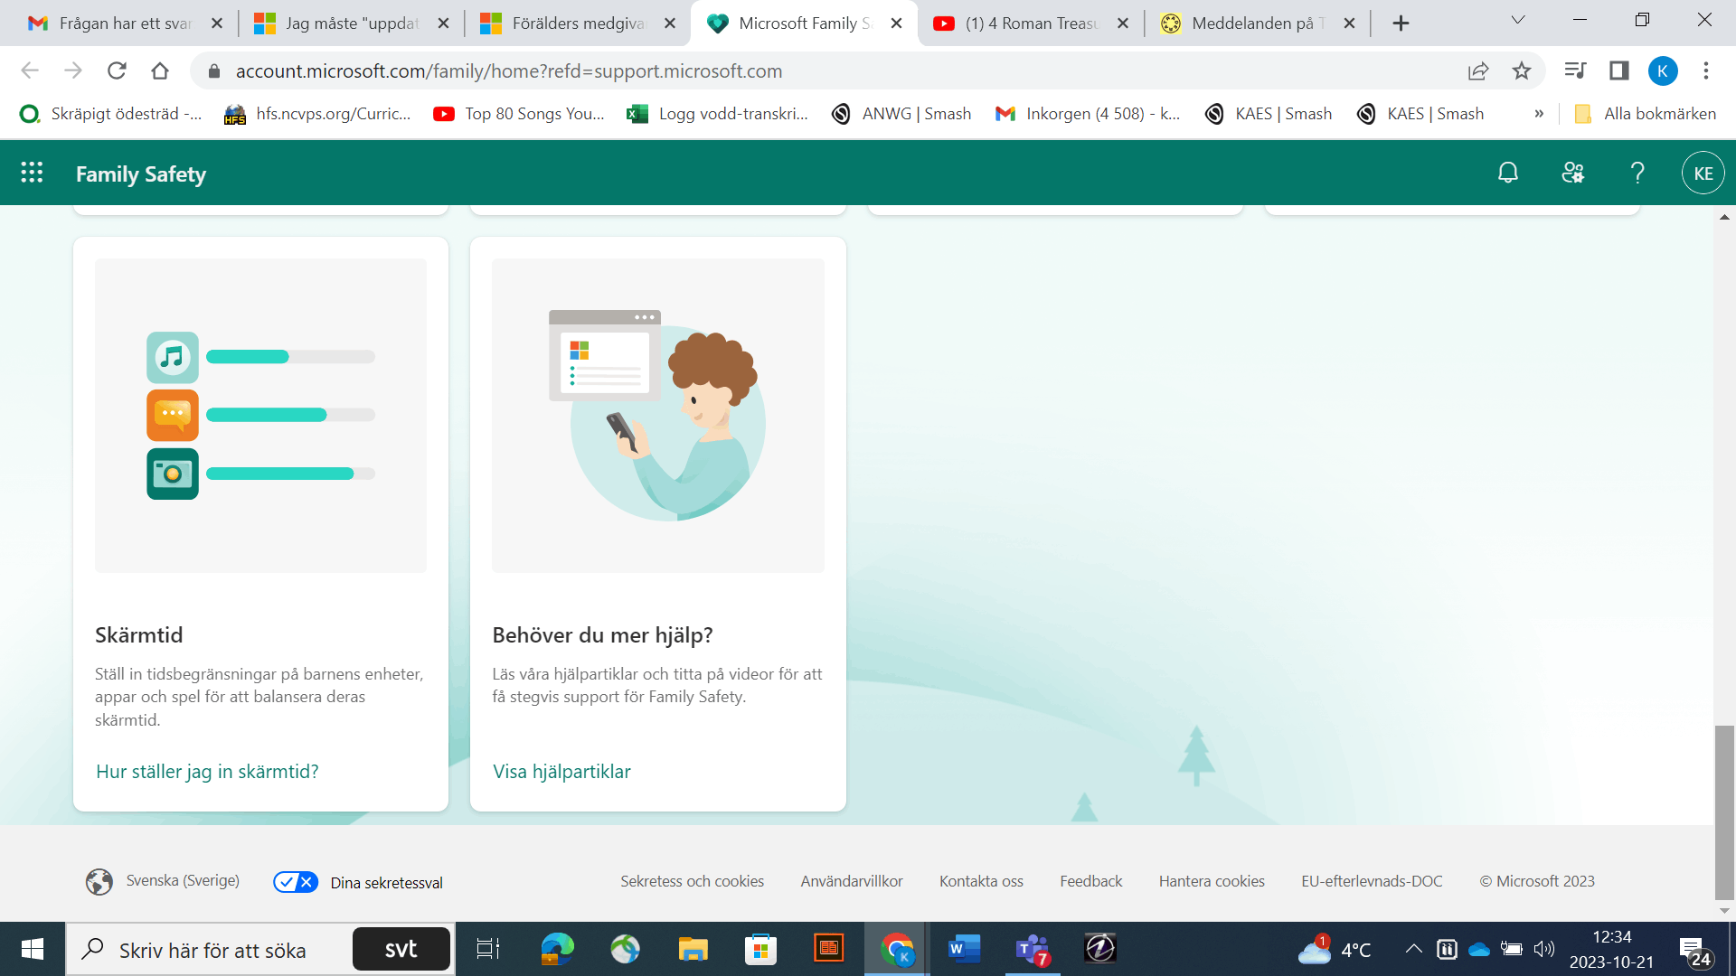Viewport: 1736px width, 976px height.
Task: Open the Chrome three-dot menu
Action: pyautogui.click(x=1706, y=70)
